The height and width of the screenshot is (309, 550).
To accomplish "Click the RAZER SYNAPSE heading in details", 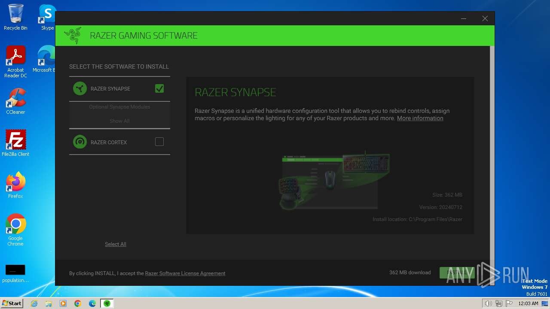I will click(x=235, y=92).
